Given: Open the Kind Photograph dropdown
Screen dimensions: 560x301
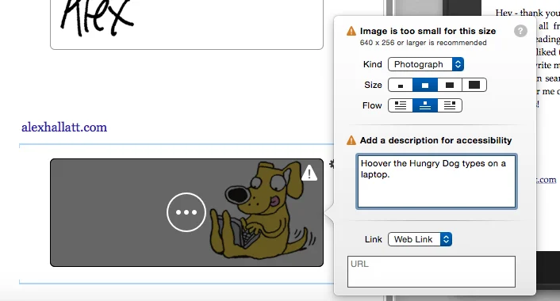Looking at the screenshot, I should [426, 64].
